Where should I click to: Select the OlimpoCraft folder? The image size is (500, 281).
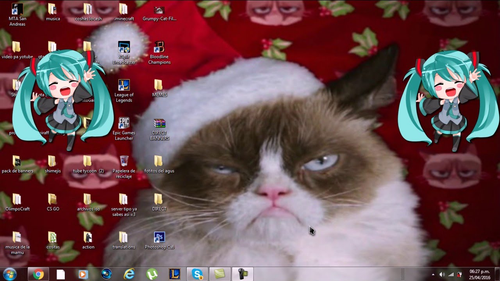(17, 202)
